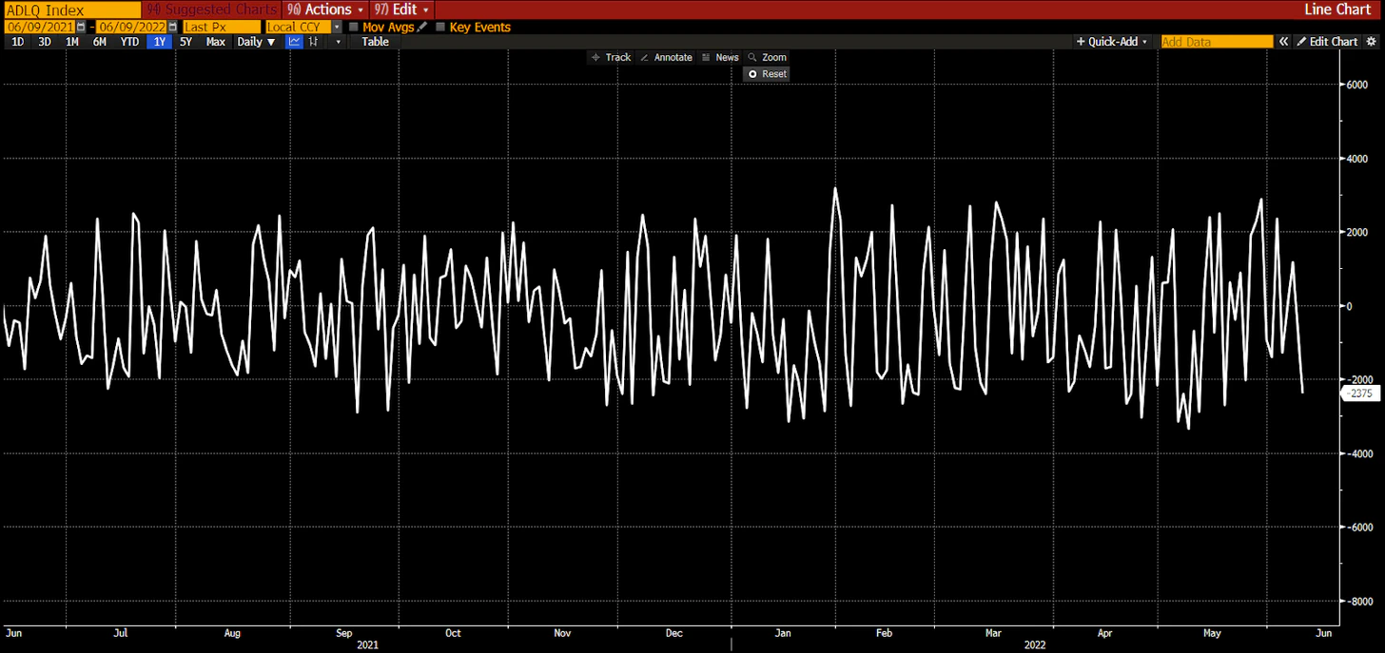1385x653 pixels.
Task: Collapse the panel with the double-chevron icon
Action: 1283,42
